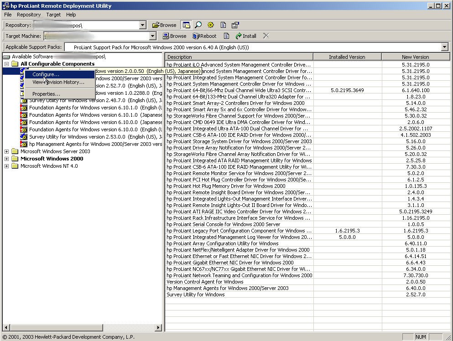
Task: Choose Configure... from the context menu
Action: coord(60,74)
